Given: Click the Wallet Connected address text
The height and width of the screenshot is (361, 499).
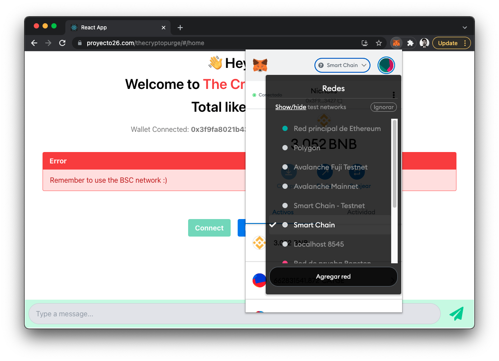Looking at the screenshot, I should pyautogui.click(x=188, y=129).
